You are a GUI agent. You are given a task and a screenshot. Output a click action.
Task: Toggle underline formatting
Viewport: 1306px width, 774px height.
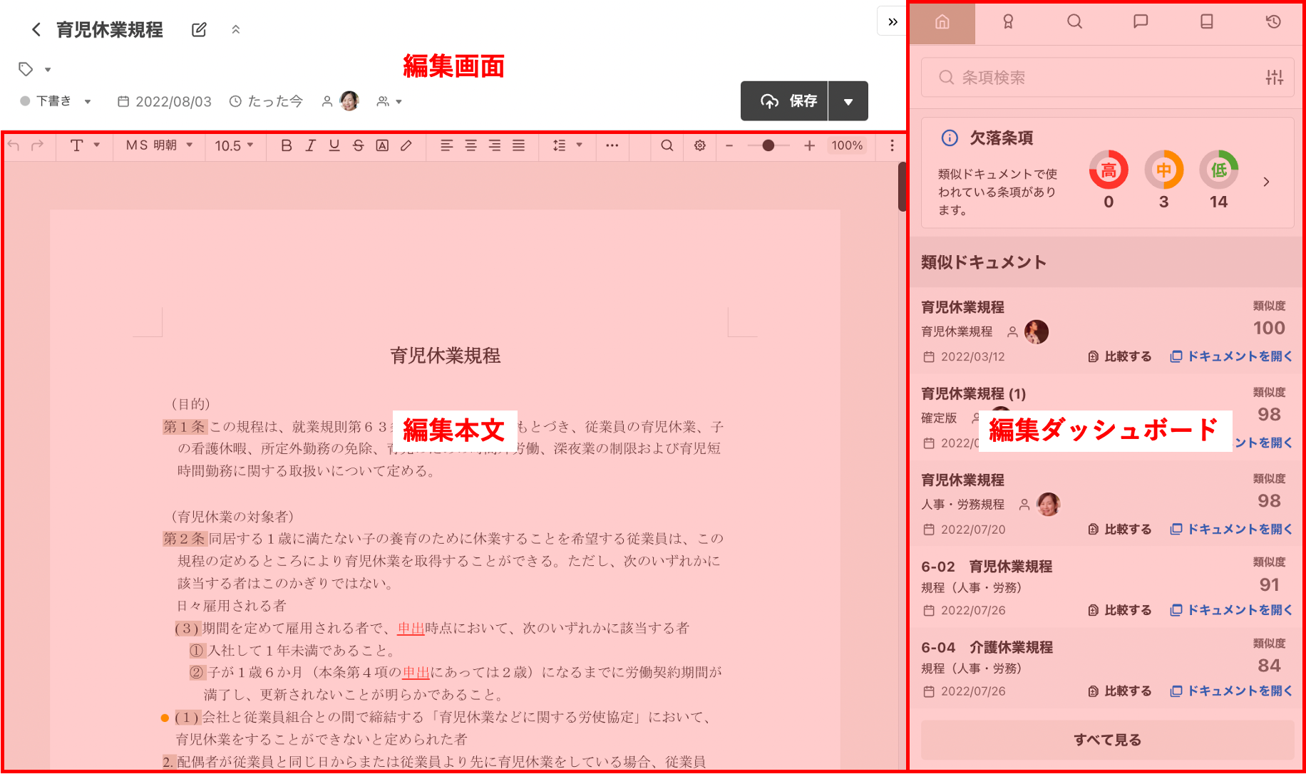point(334,145)
